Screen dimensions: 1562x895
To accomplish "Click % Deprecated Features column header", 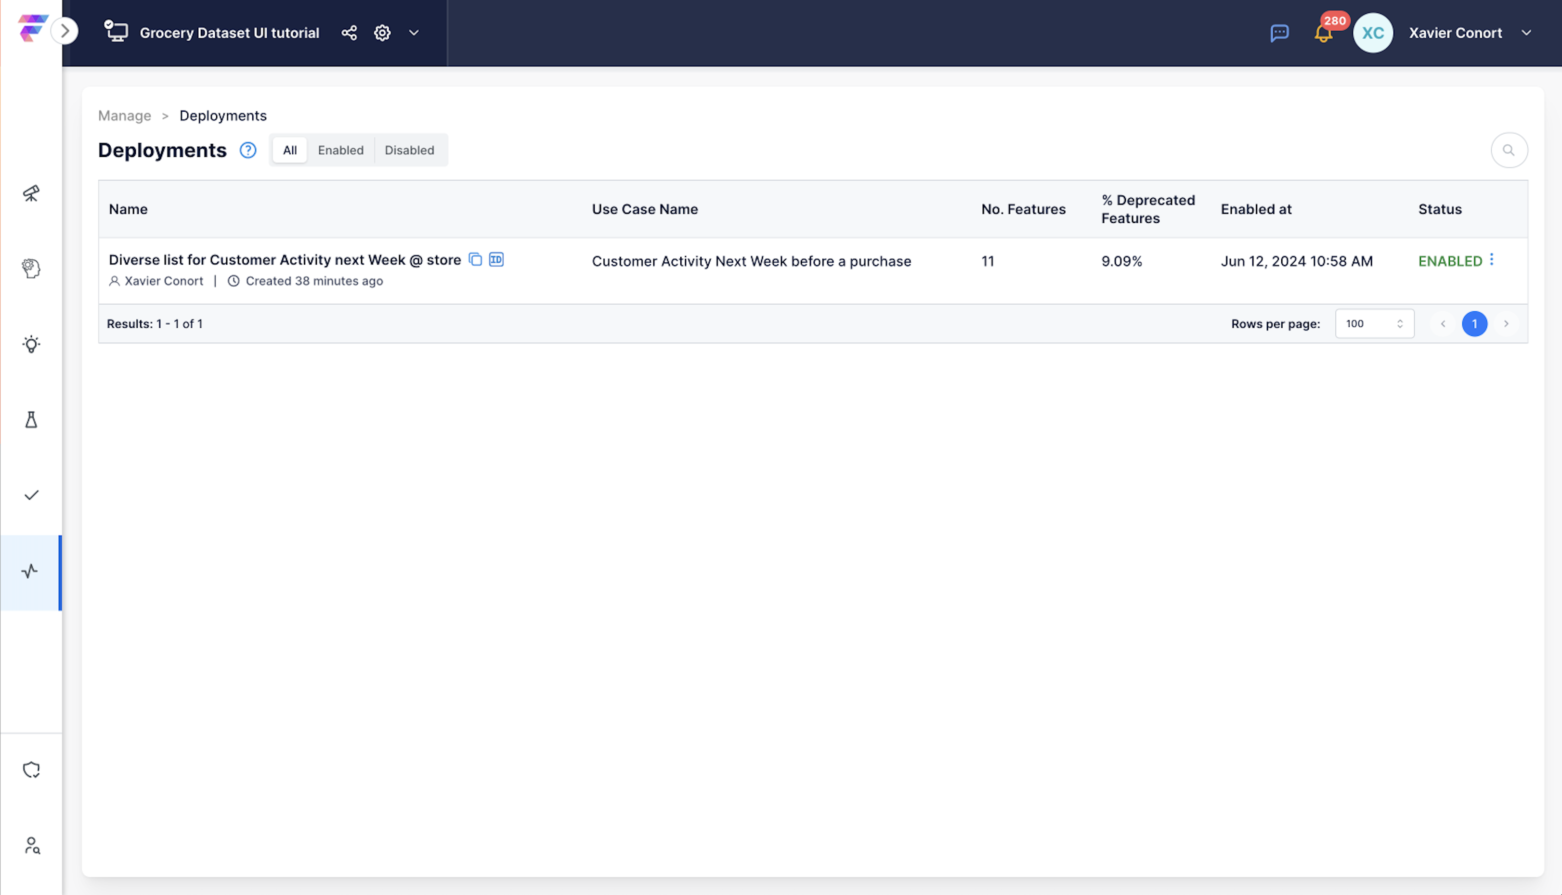I will [1147, 209].
